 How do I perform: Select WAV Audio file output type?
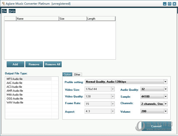29,102
